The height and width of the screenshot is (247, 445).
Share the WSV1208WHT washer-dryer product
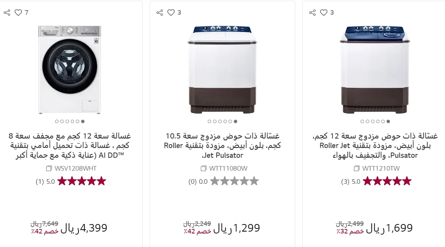(x=7, y=13)
